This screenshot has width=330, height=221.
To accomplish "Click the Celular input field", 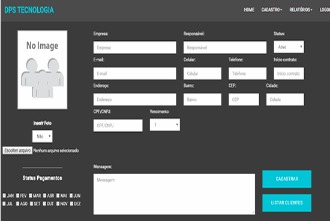I will [202, 73].
